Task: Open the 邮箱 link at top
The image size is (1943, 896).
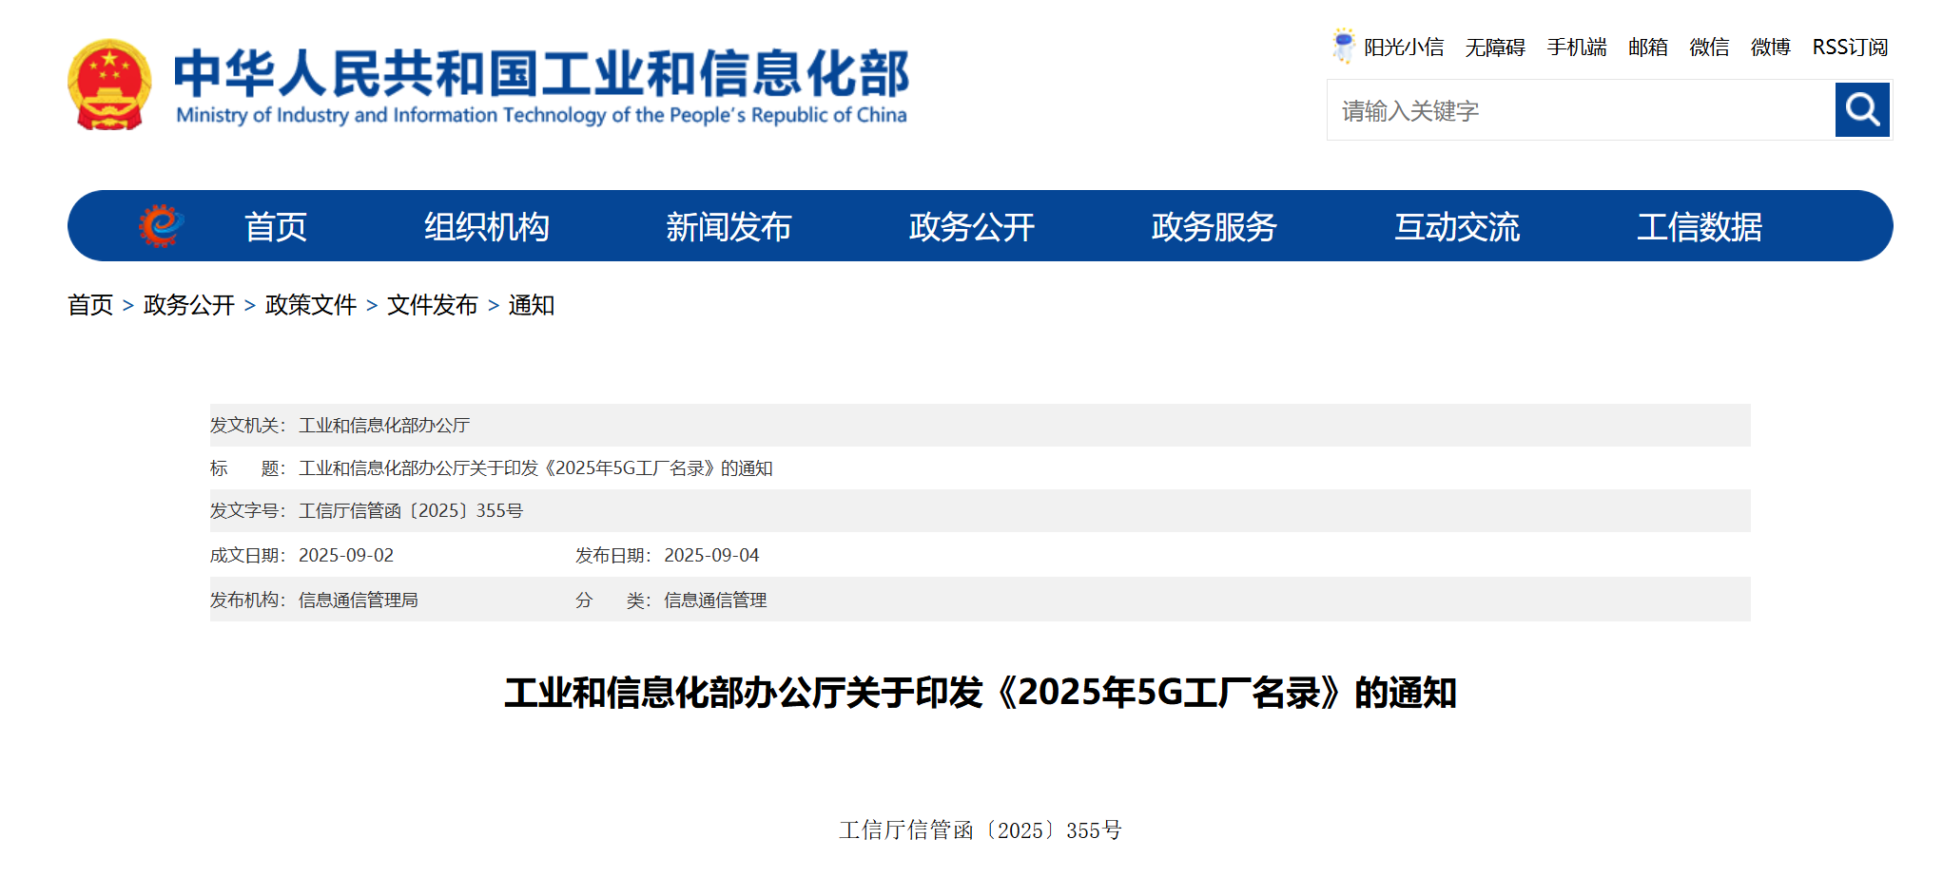Action: coord(1647,48)
